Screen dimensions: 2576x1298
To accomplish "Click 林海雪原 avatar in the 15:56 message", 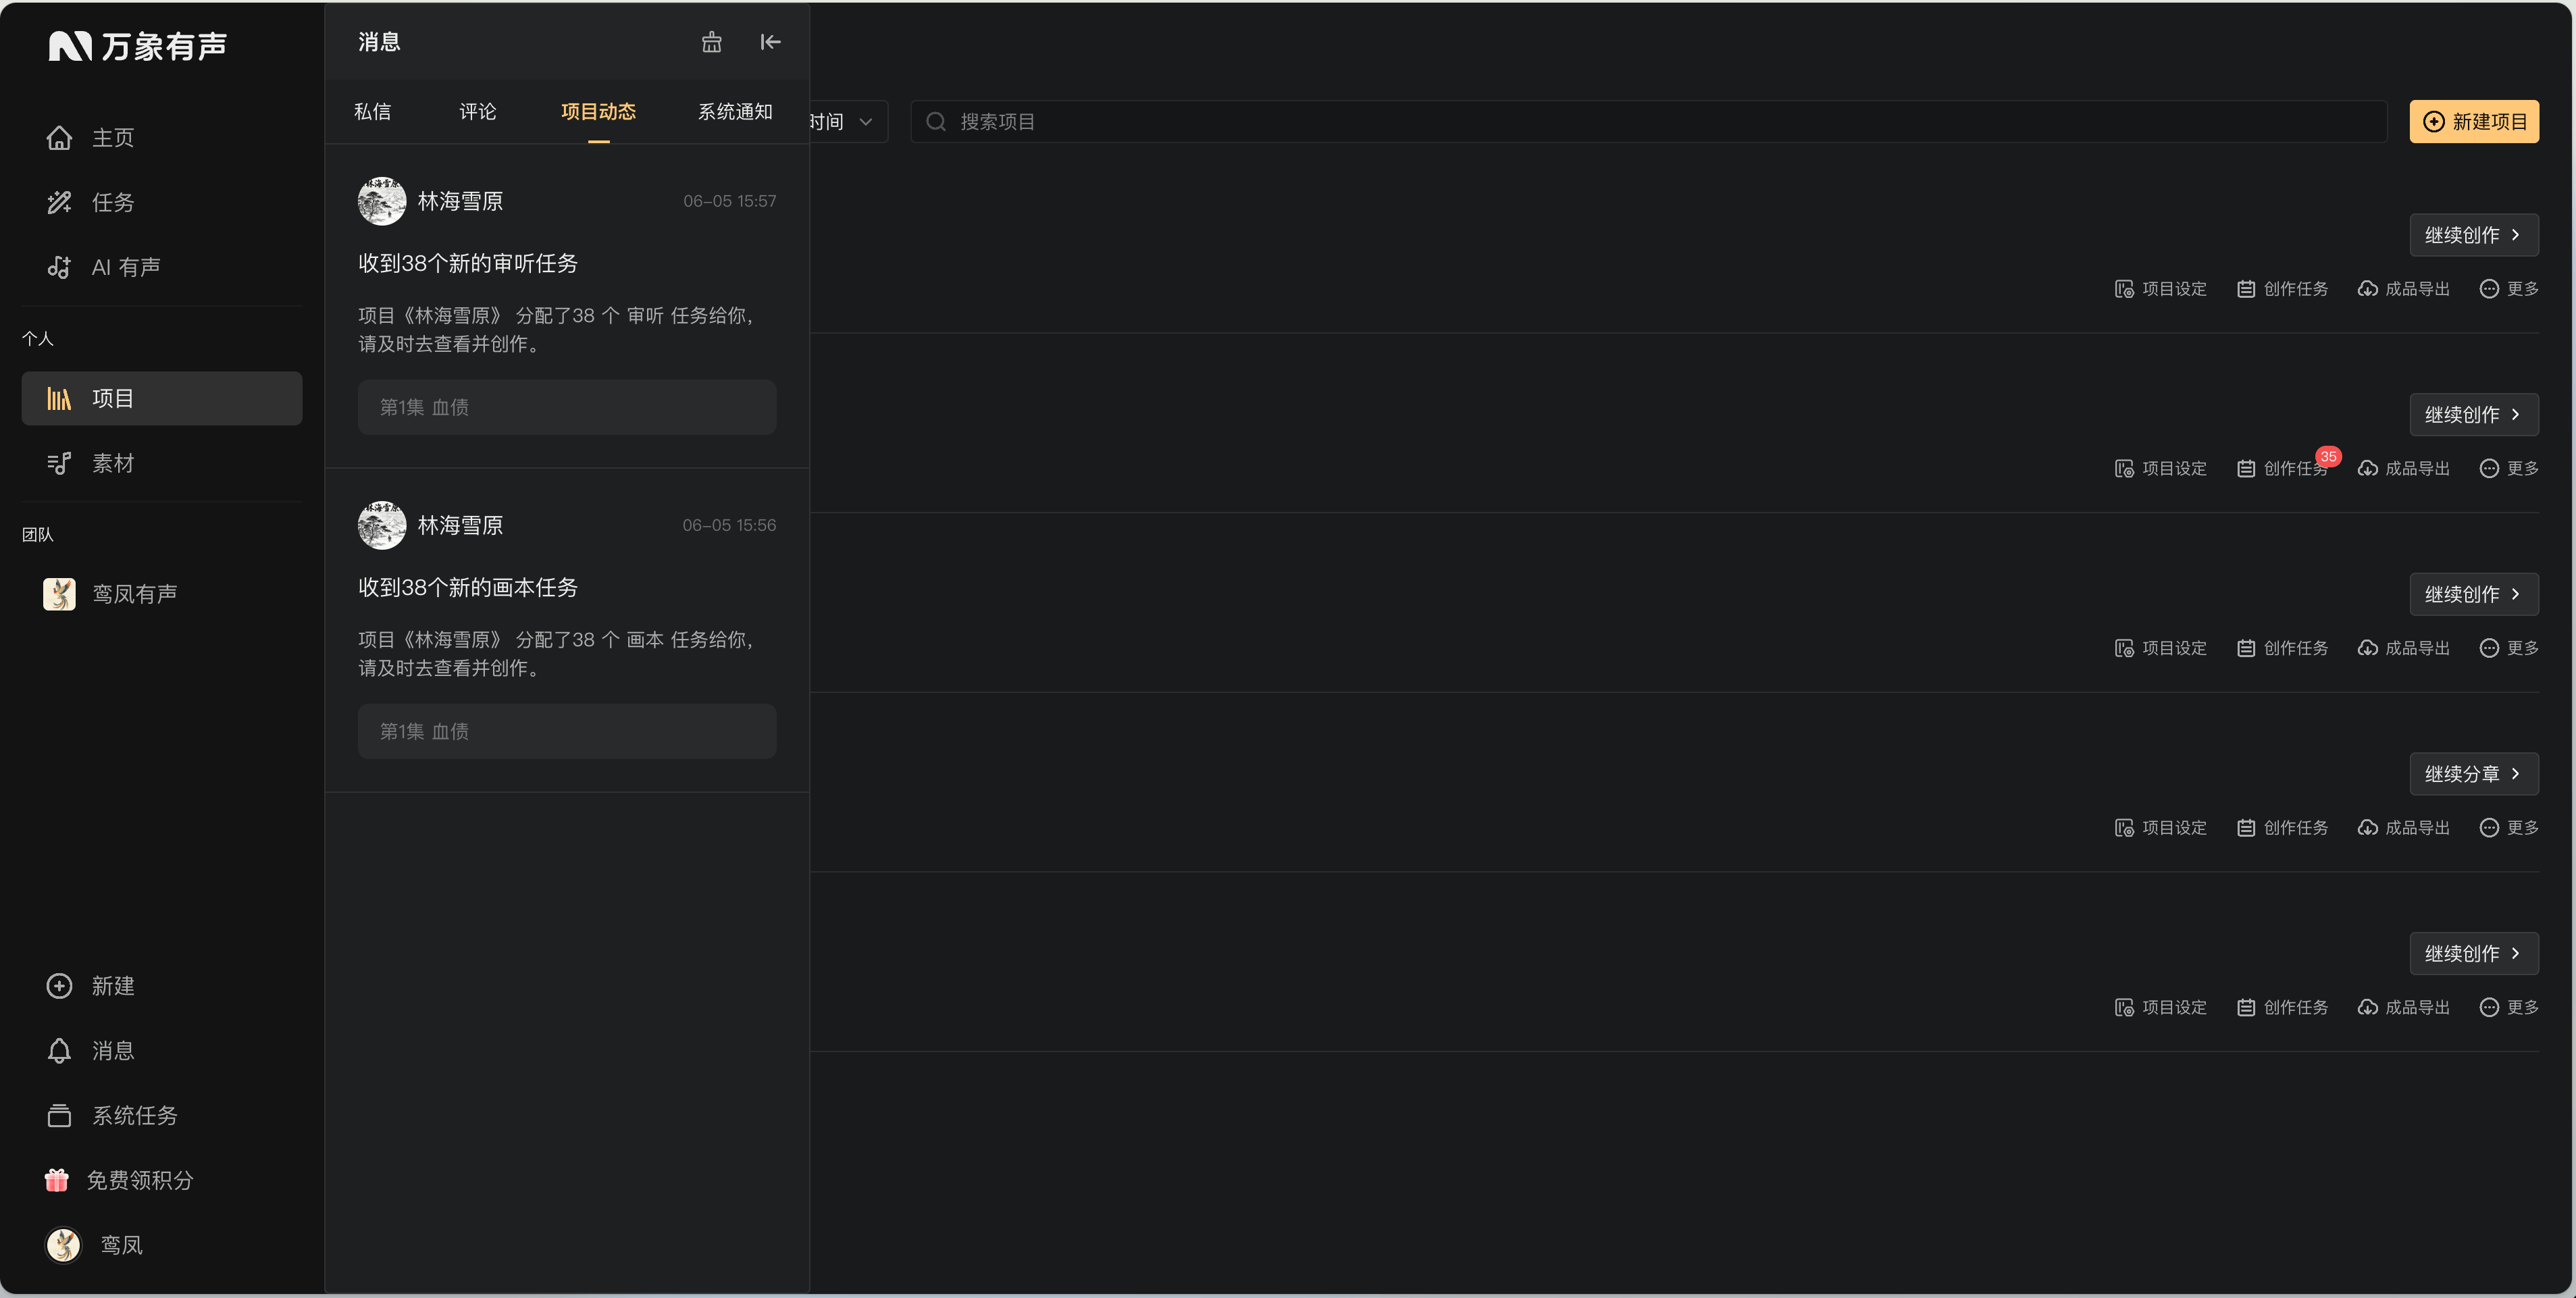I will [382, 525].
